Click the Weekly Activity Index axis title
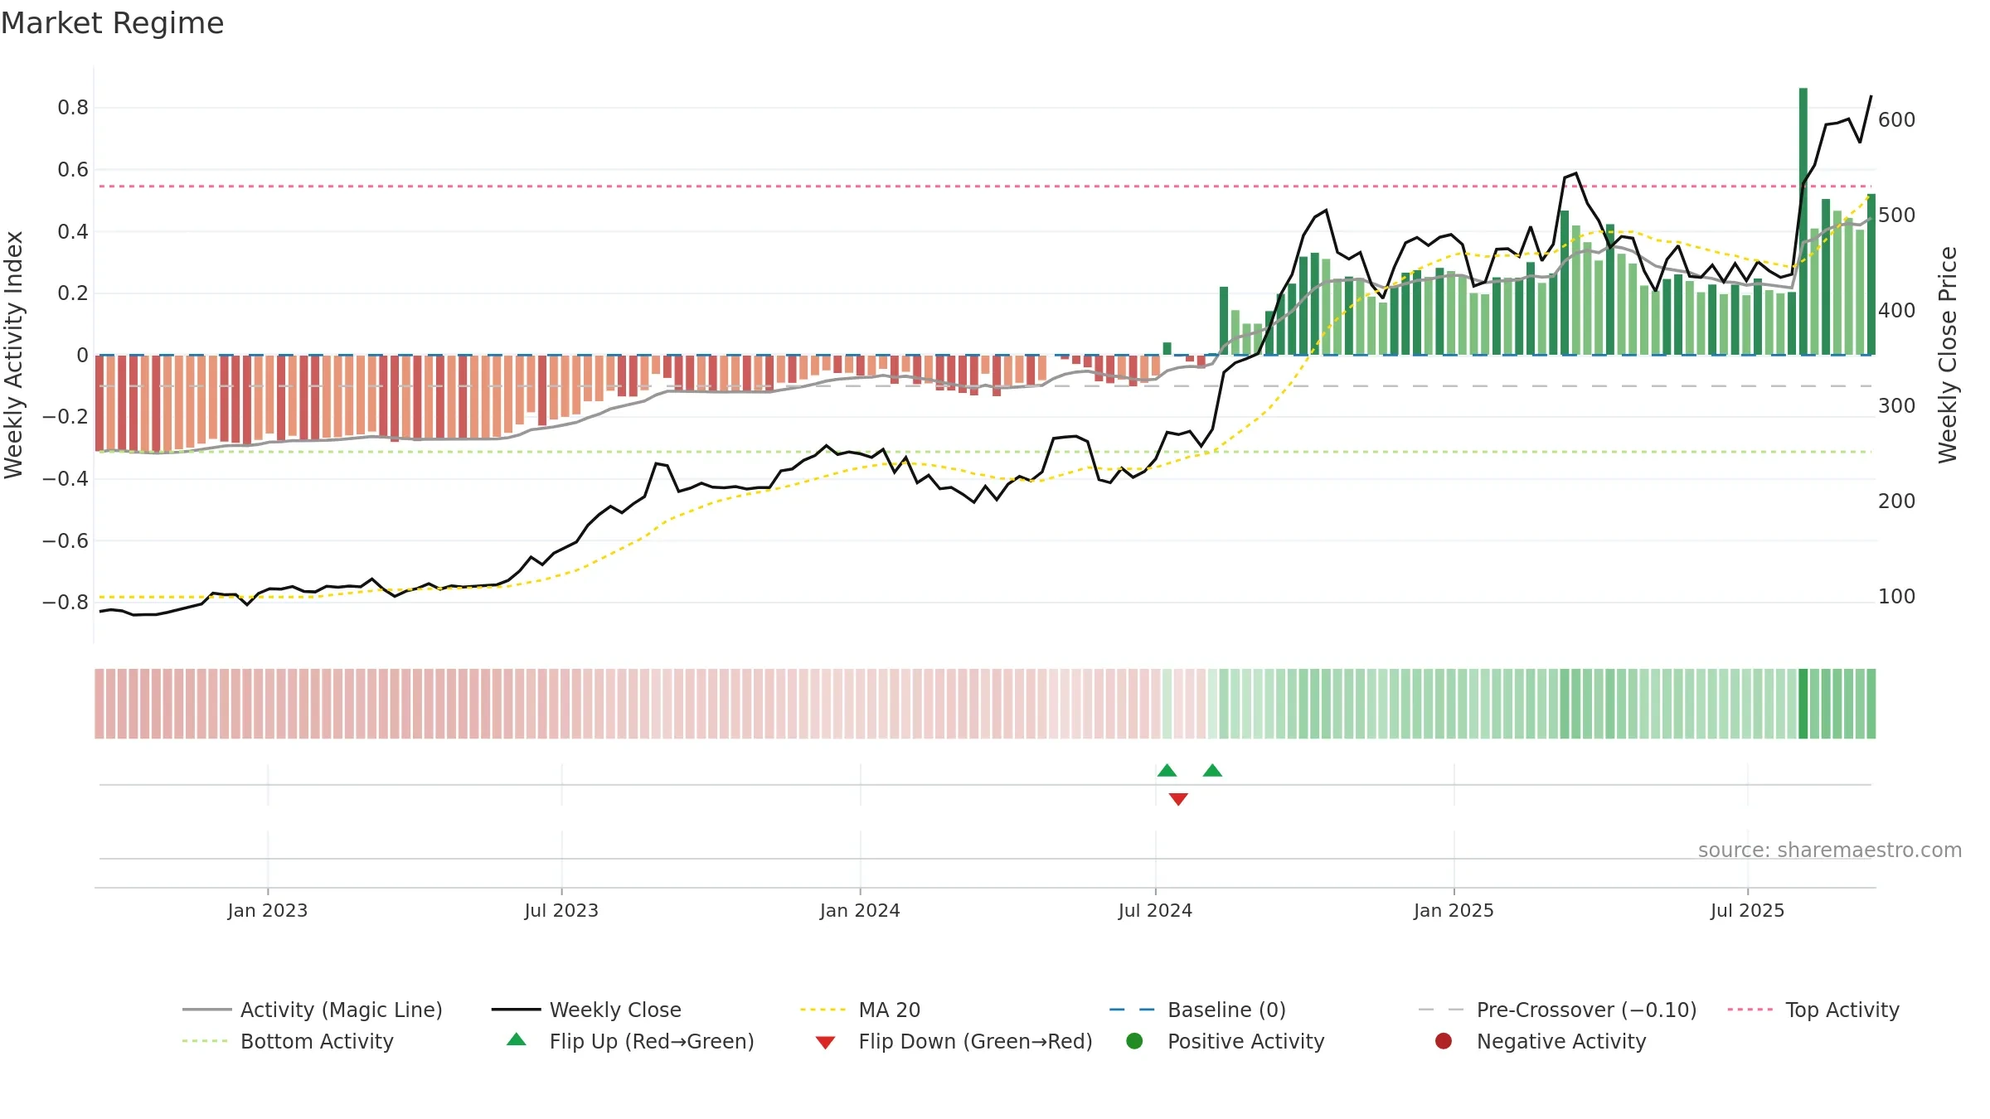 (x=14, y=355)
